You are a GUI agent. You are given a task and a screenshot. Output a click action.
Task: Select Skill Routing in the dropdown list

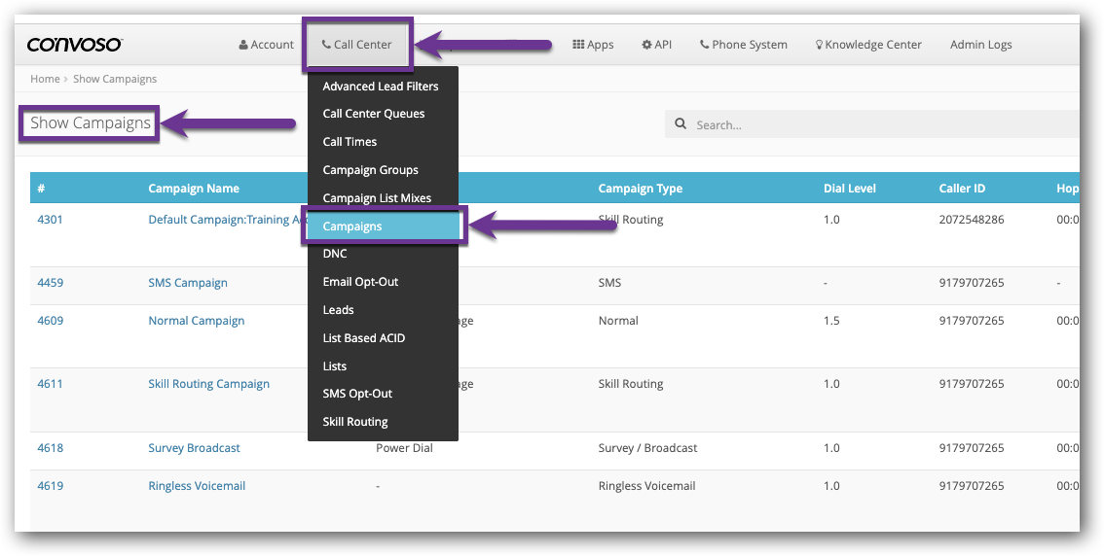click(x=355, y=422)
